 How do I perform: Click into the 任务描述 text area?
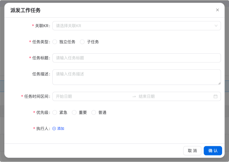click(136, 77)
